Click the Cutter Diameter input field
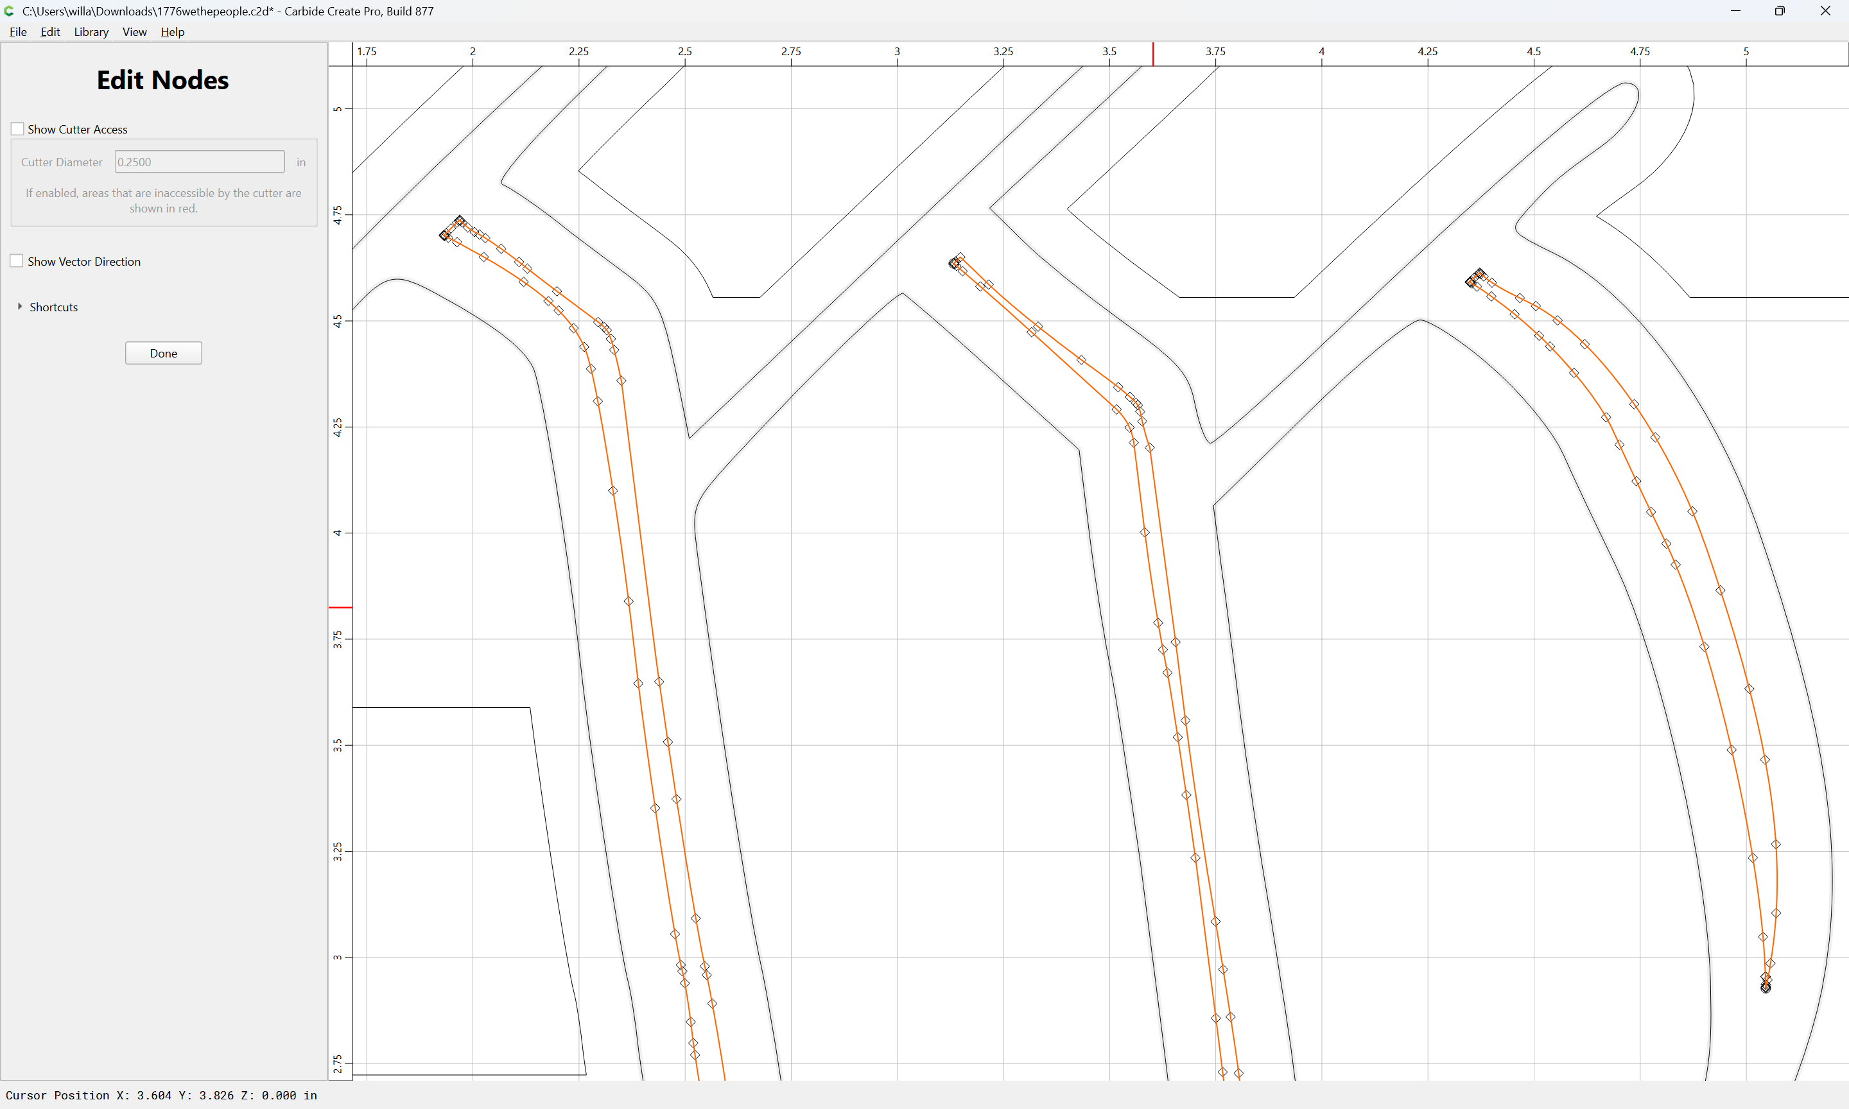The height and width of the screenshot is (1109, 1849). [199, 162]
